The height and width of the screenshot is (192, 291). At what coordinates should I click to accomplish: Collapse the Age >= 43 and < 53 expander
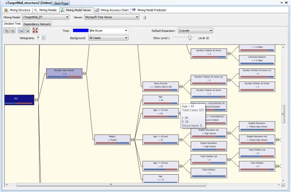click(181, 166)
